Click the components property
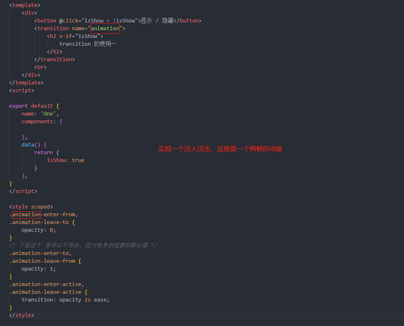This screenshot has width=404, height=326. pos(38,122)
